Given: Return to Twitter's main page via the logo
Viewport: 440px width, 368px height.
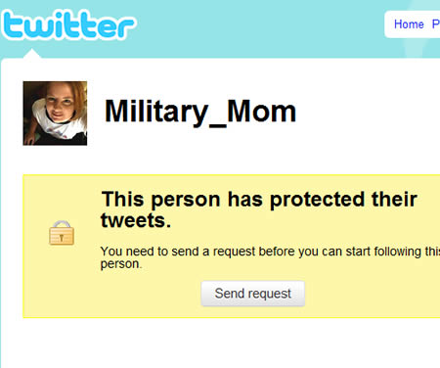Looking at the screenshot, I should click(68, 24).
